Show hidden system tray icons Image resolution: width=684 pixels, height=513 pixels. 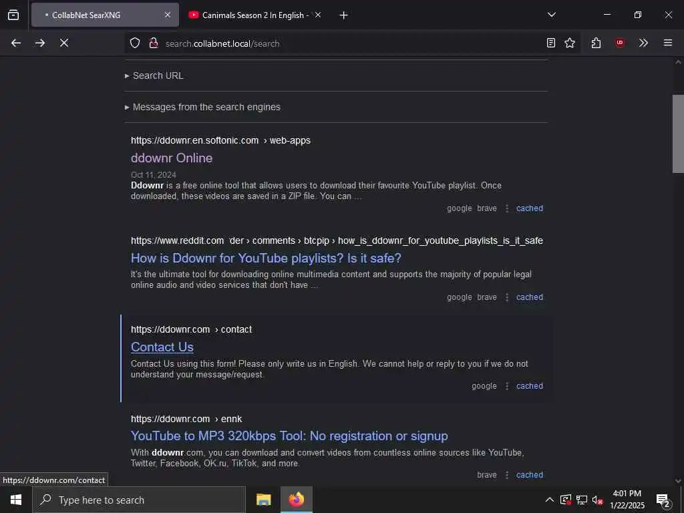tap(550, 500)
